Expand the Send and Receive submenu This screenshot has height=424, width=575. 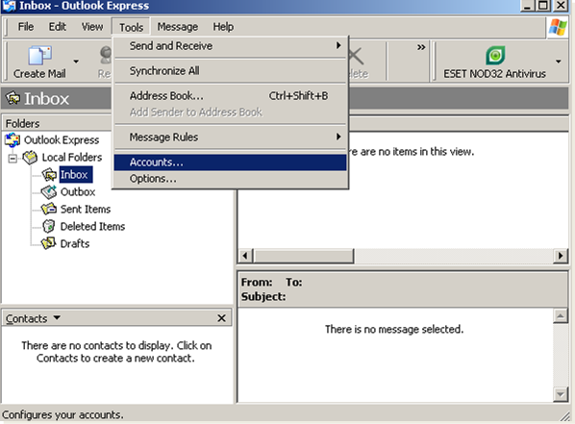231,46
